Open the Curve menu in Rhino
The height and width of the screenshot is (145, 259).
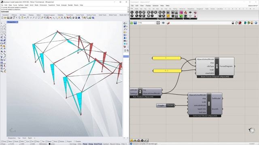click(x=15, y=5)
